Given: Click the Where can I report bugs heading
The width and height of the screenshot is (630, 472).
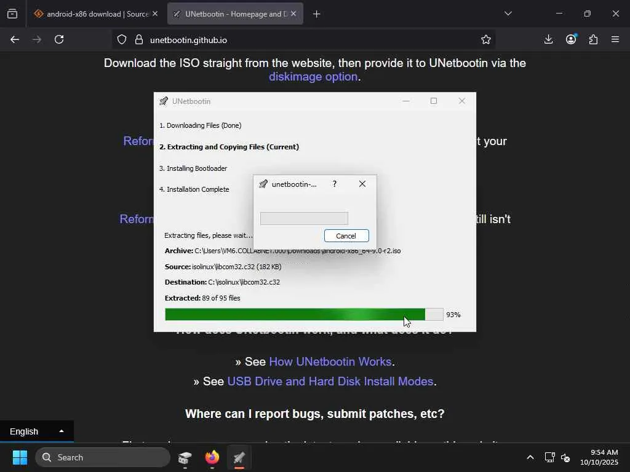Looking at the screenshot, I should pos(314,414).
